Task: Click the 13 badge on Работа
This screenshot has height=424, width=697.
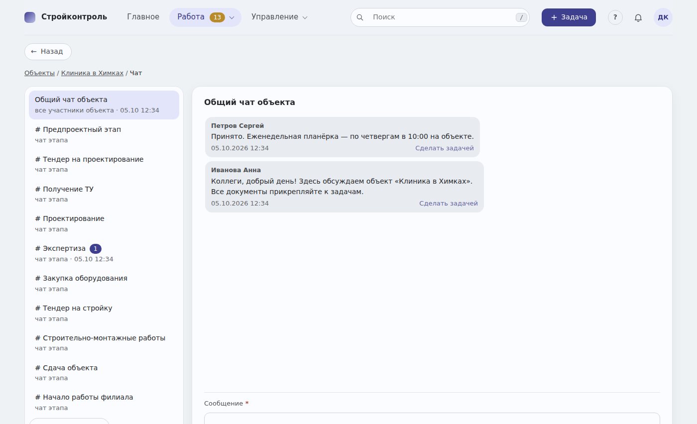Action: point(217,17)
